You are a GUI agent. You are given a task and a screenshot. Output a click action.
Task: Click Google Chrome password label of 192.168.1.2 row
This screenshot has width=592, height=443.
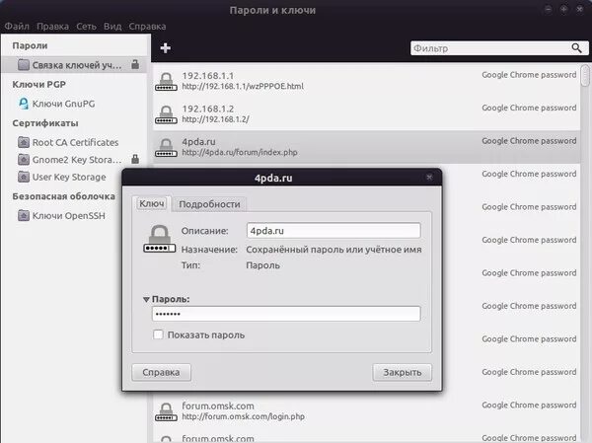(x=529, y=108)
